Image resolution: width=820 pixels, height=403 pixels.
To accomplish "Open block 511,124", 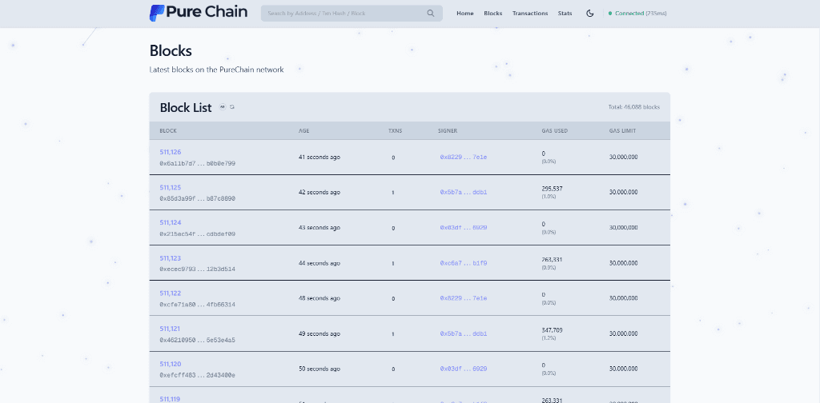I will coord(171,223).
